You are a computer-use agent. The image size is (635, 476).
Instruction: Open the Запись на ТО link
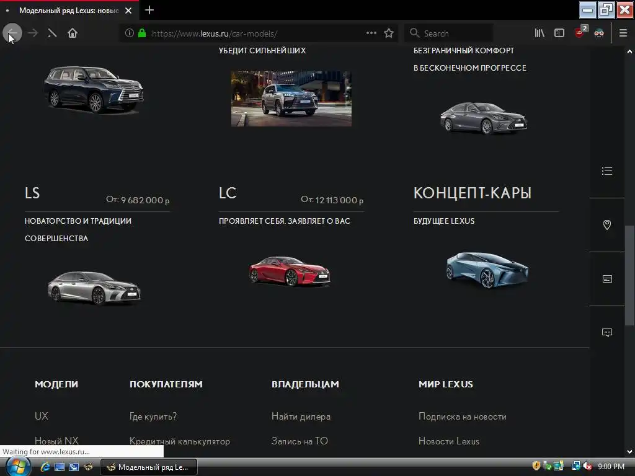[300, 441]
